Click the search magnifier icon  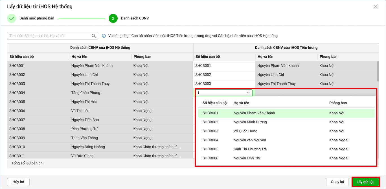[94, 36]
